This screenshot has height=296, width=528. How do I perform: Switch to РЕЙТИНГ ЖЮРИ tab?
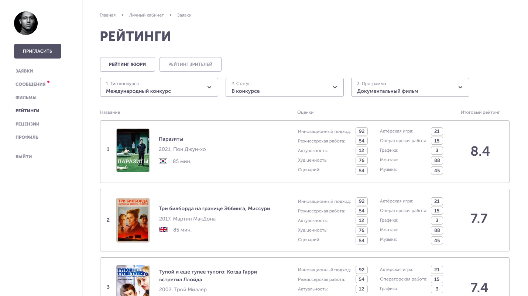127,64
